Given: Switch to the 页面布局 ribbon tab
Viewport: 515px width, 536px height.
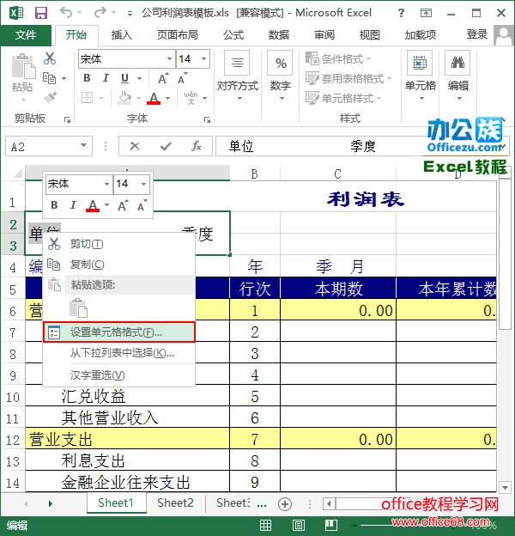Looking at the screenshot, I should tap(177, 34).
